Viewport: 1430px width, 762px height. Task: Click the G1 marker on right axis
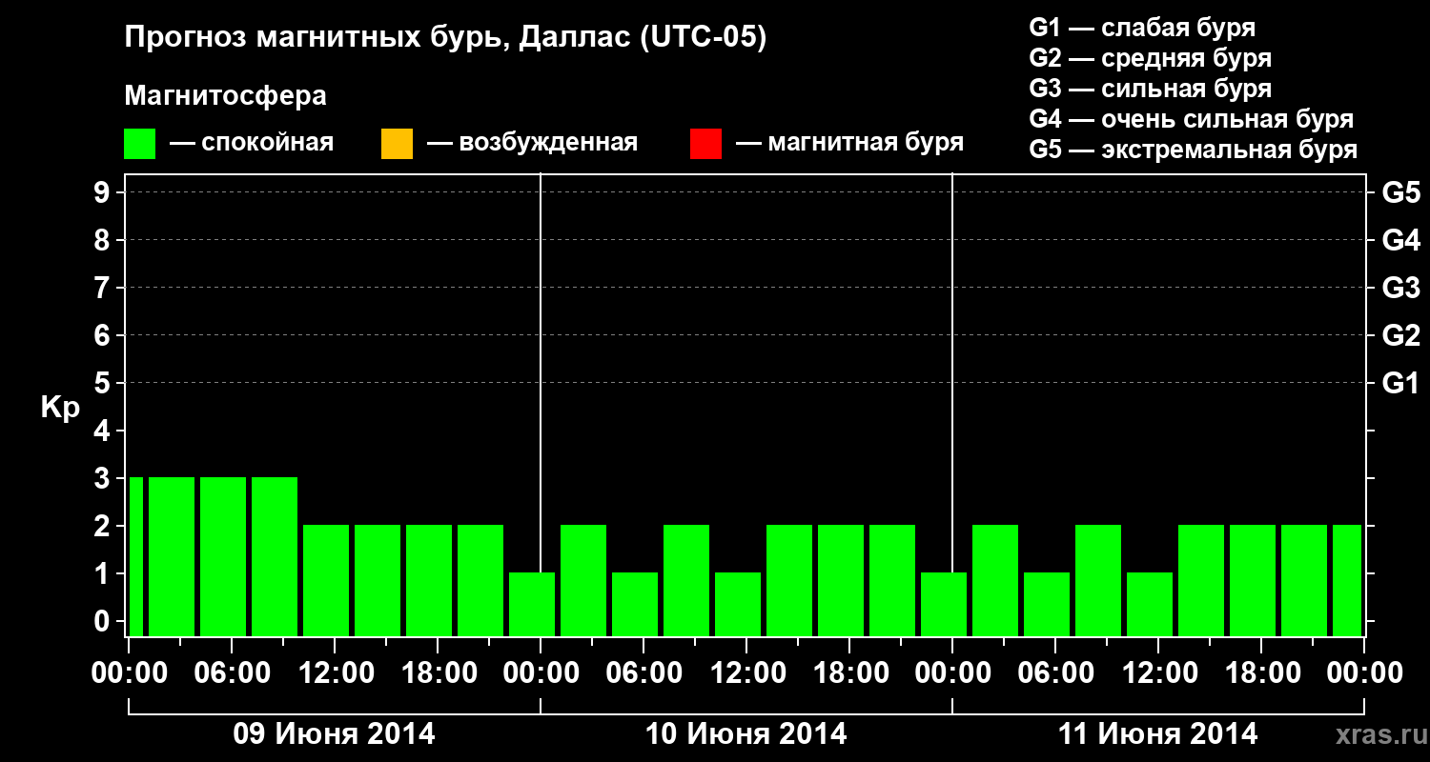point(1400,383)
